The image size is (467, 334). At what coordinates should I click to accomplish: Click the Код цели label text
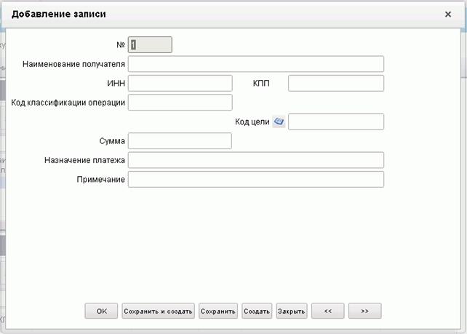[x=252, y=122]
